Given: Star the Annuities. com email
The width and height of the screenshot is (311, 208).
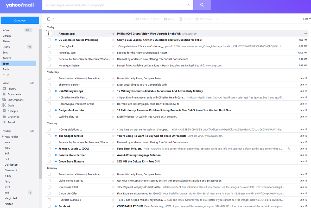Looking at the screenshot, I should pos(113,53).
